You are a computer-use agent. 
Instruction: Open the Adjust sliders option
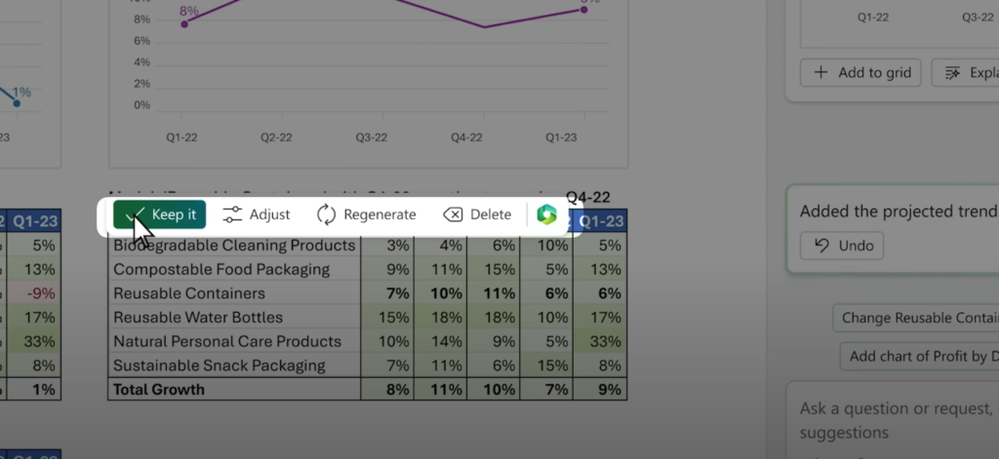tap(257, 214)
